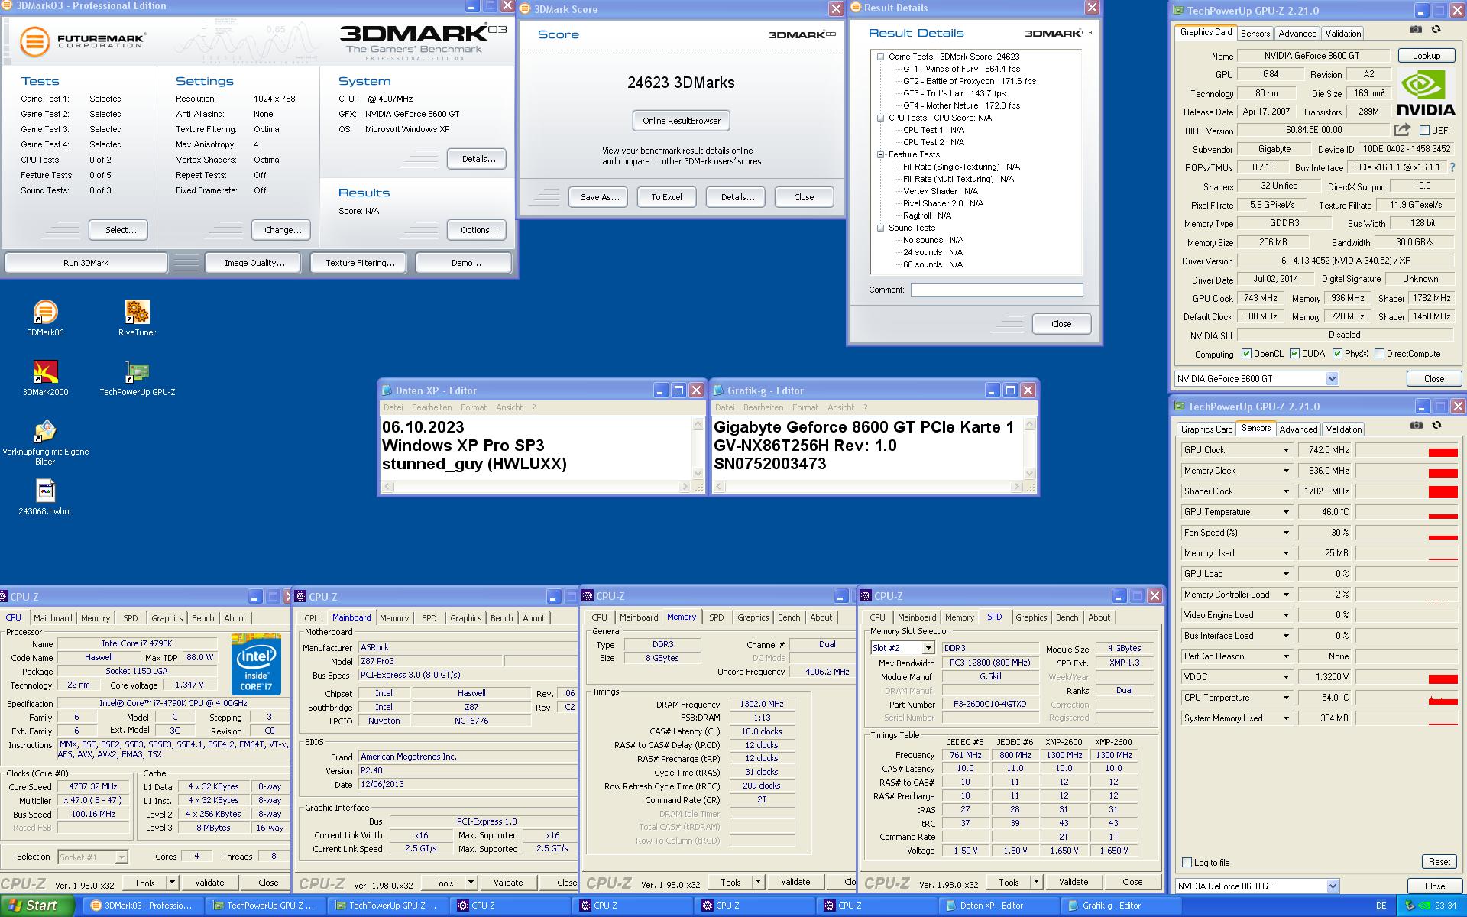Click the Comment input field in Result Details
Viewport: 1467px width, 917px height.
point(996,290)
